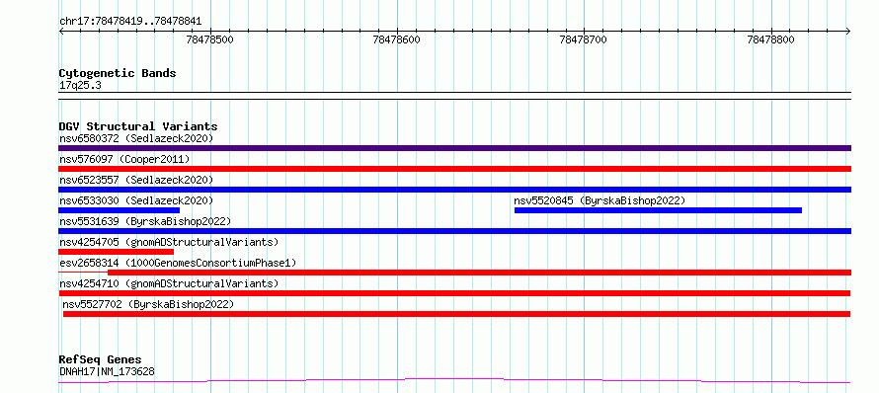Select the blue nsv5531639 variant bar
Screen dimensions: 879x393
pos(454,231)
